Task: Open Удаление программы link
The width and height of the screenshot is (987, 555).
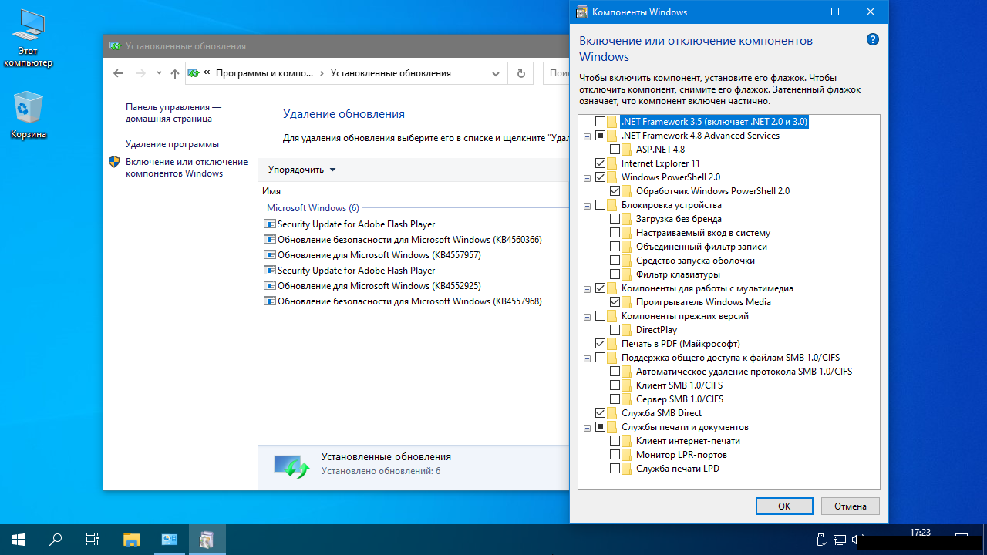Action: (173, 144)
